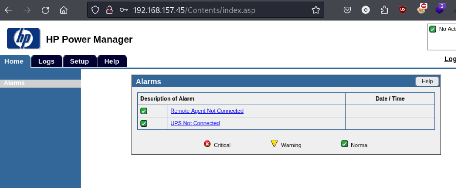
Task: Click the Warning legend label
Action: click(x=291, y=145)
